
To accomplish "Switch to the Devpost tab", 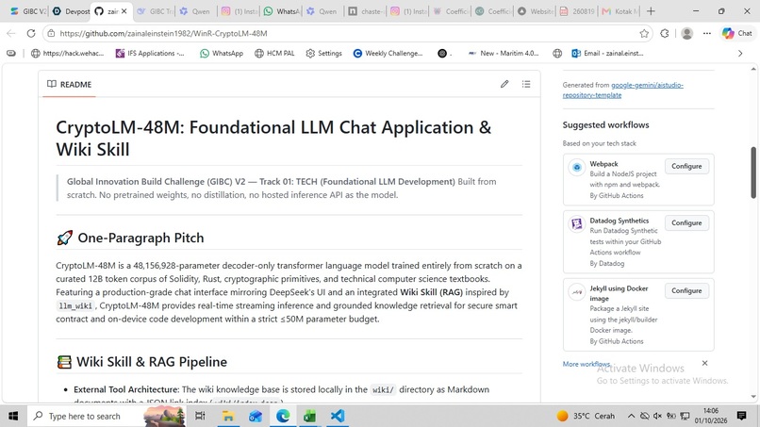I will click(x=71, y=11).
